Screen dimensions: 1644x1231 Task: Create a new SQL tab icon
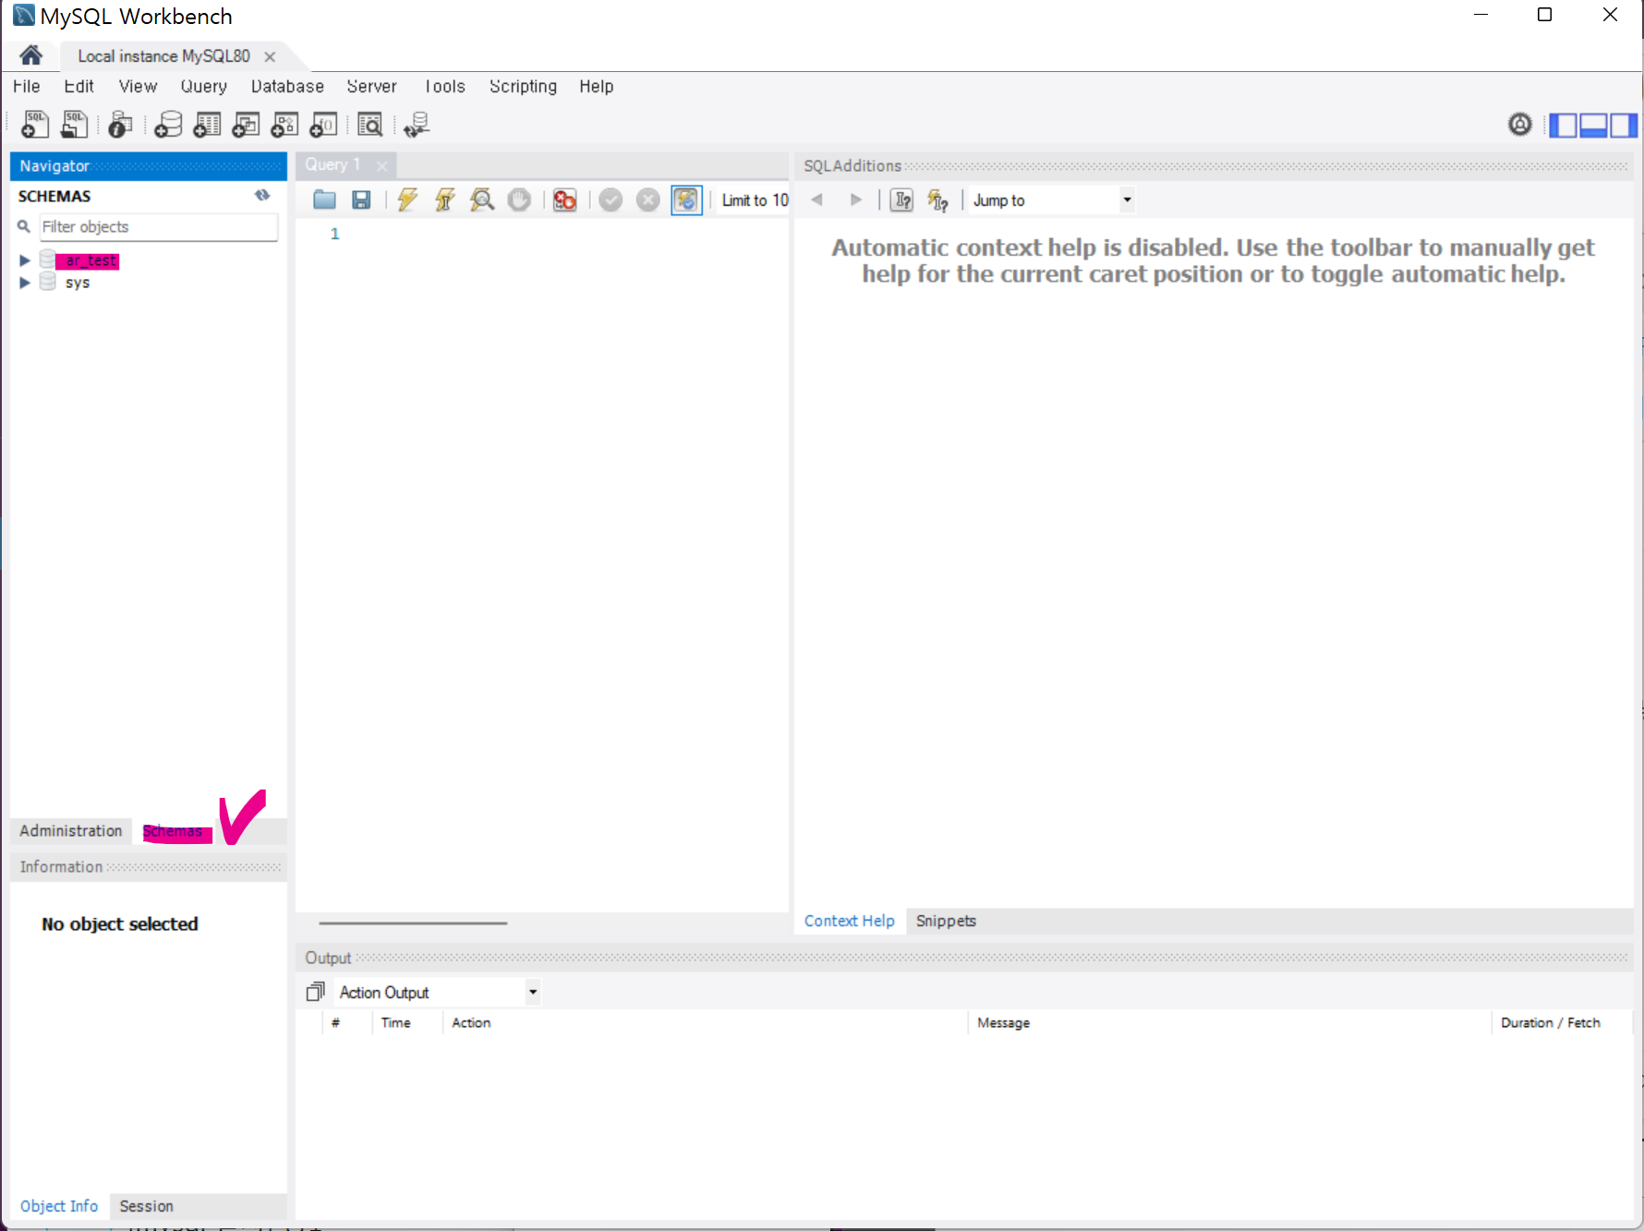tap(35, 124)
